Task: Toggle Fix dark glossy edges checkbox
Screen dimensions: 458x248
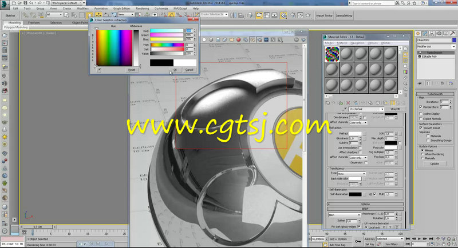Action: coord(359,226)
